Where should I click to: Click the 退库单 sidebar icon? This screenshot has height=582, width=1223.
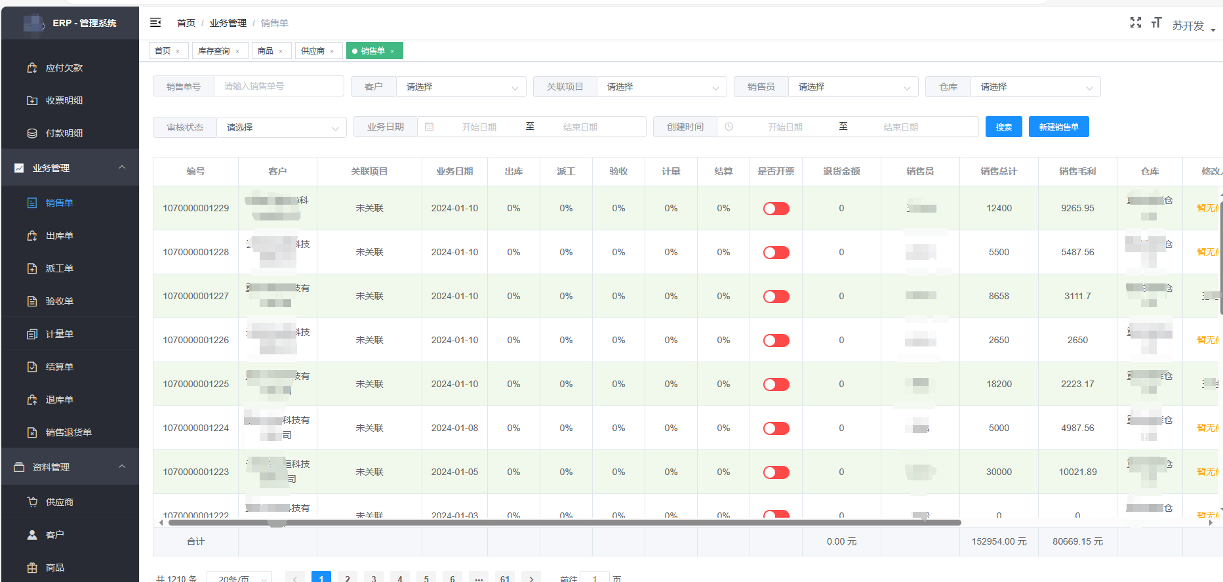tap(32, 400)
